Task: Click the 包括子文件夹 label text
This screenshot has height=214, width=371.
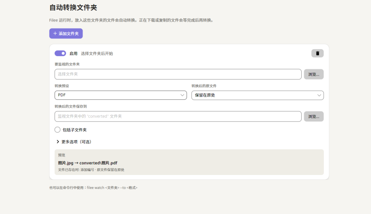Action: pyautogui.click(x=75, y=130)
